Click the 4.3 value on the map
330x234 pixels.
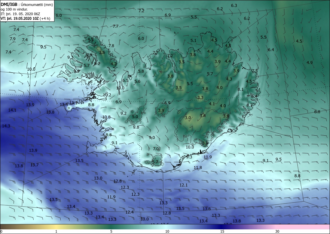click(229, 79)
